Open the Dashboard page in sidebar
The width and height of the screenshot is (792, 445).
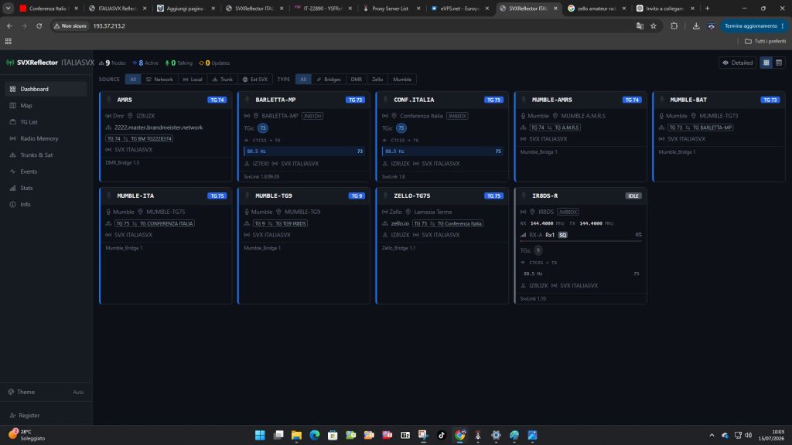click(46, 90)
